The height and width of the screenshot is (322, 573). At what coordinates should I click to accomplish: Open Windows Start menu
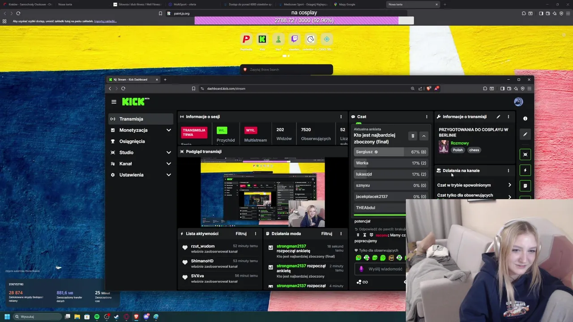point(7,317)
